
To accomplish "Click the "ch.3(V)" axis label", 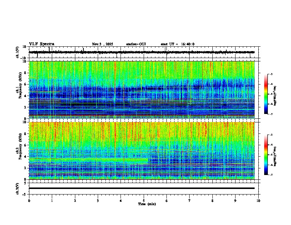I will [17, 189].
